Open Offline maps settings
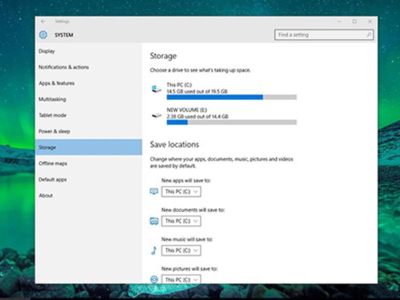Image resolution: width=400 pixels, height=300 pixels. pos(88,163)
